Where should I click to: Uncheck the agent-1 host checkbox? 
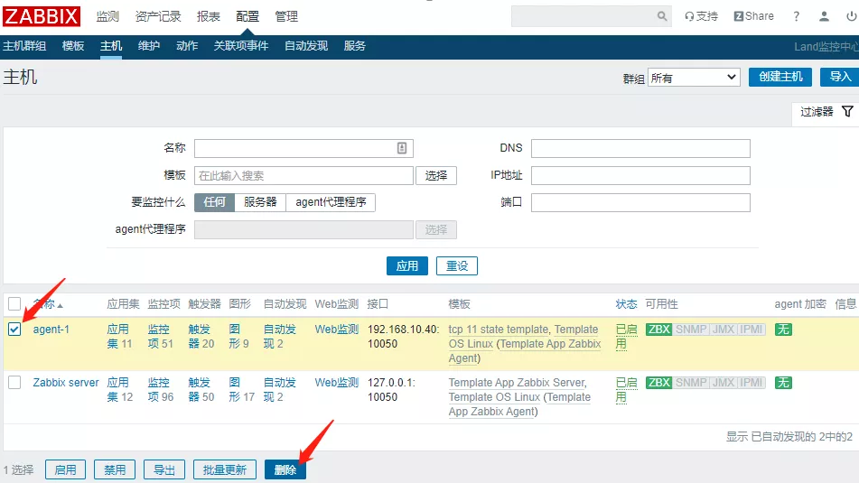(14, 330)
